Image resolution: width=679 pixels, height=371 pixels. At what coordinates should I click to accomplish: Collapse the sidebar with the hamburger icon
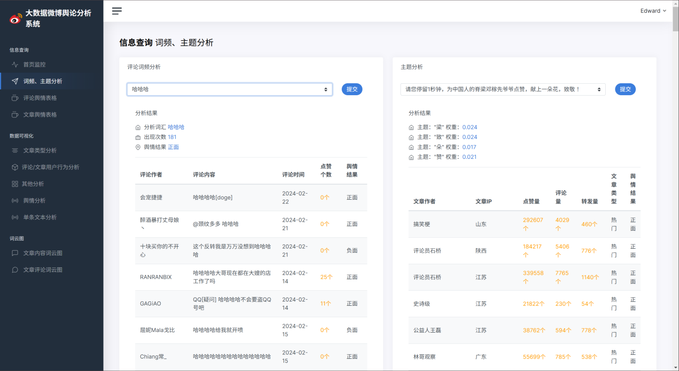[116, 10]
